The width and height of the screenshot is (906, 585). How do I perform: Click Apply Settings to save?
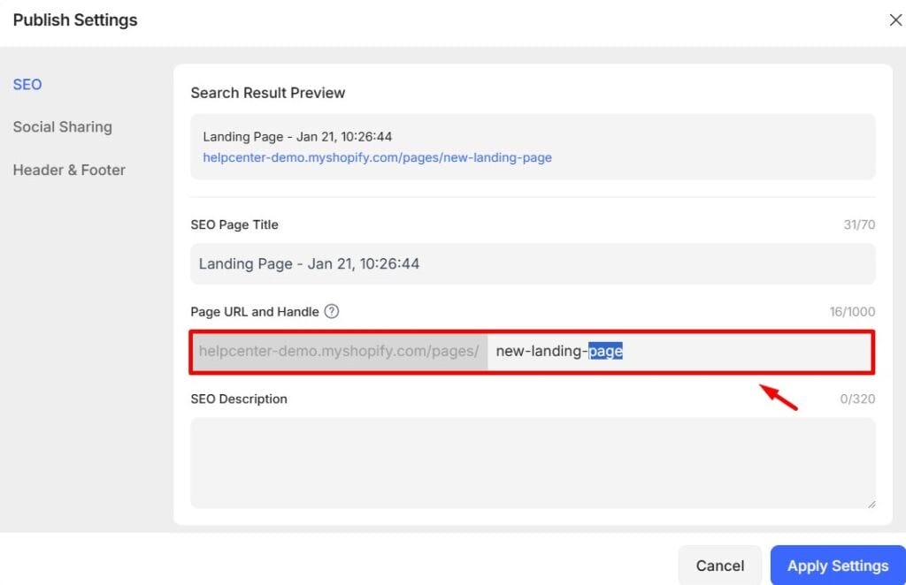pos(837,566)
